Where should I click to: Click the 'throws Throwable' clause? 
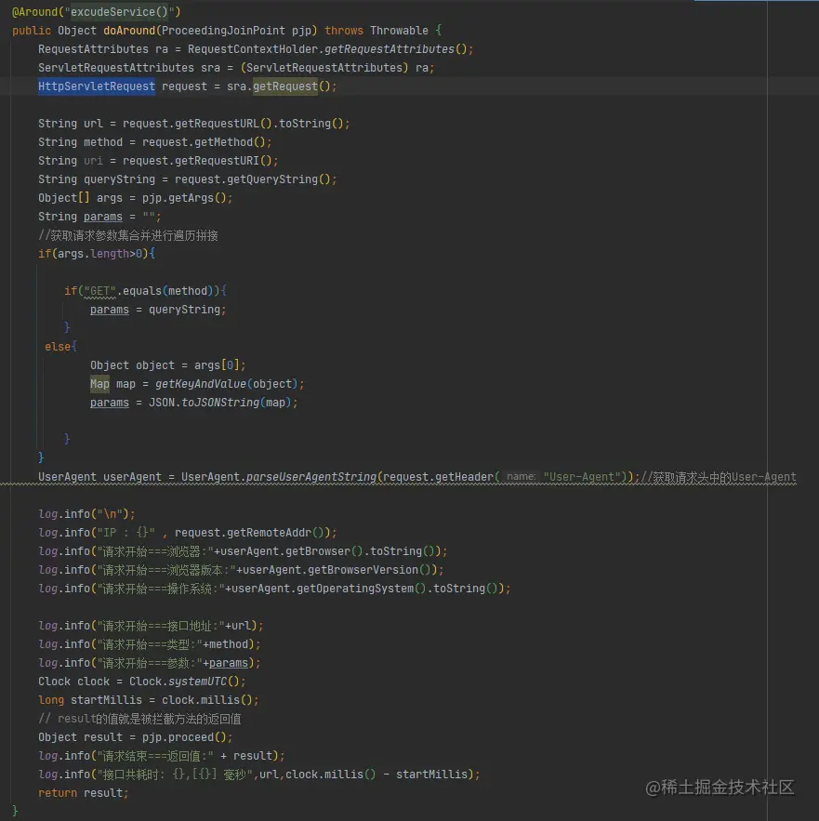(376, 31)
